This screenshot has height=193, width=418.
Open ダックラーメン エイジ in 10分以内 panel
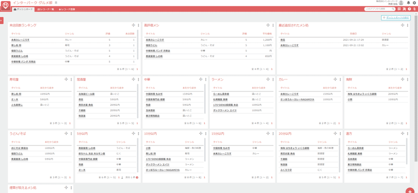point(158,164)
